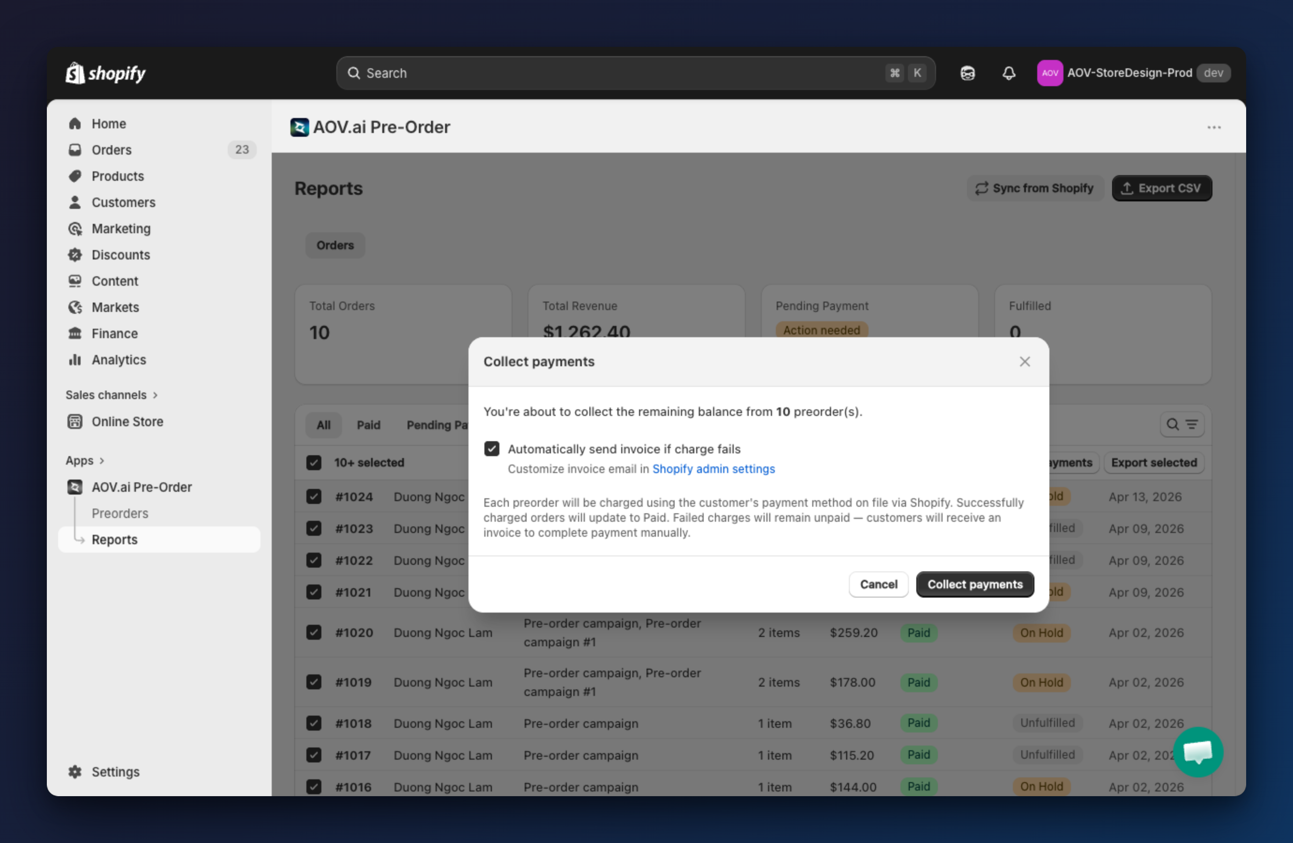Uncheck order #1019 checkbox

[313, 682]
